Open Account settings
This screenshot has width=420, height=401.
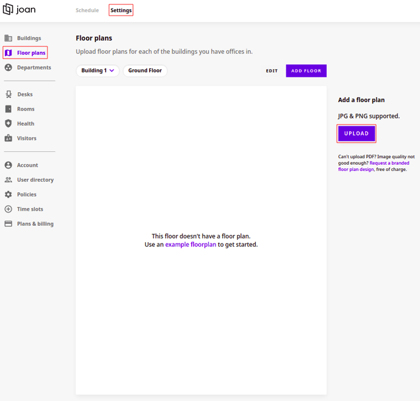click(27, 165)
